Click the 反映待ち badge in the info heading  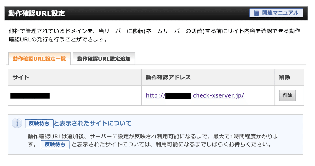(x=39, y=124)
